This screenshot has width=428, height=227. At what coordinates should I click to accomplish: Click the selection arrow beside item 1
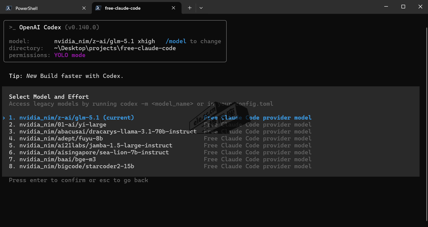[x=4, y=118]
